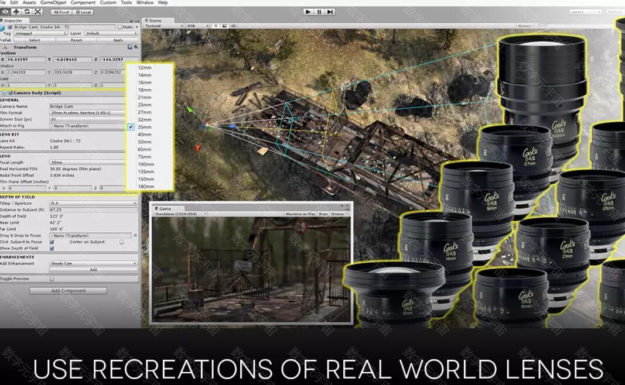Choose 50mm from focal length list
625x385 pixels.
pos(145,142)
